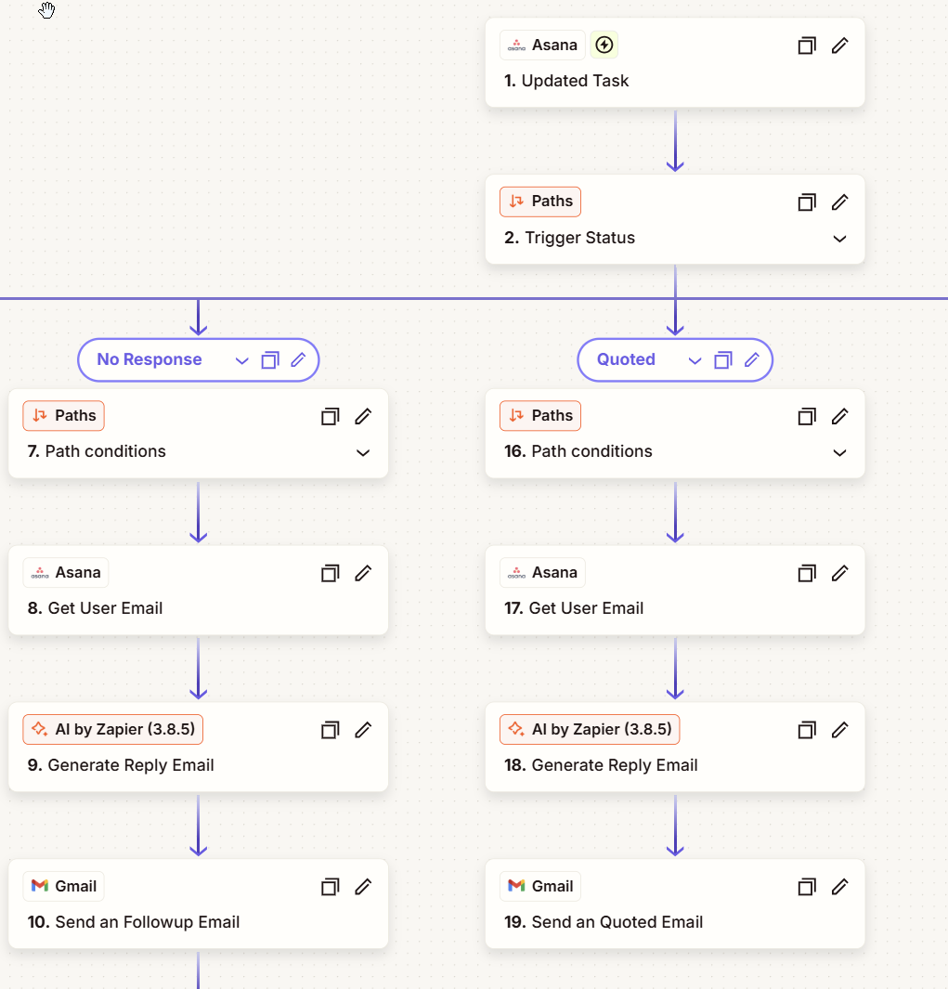Copy step 17 Get User Email
The height and width of the screenshot is (989, 948).
[x=807, y=573]
